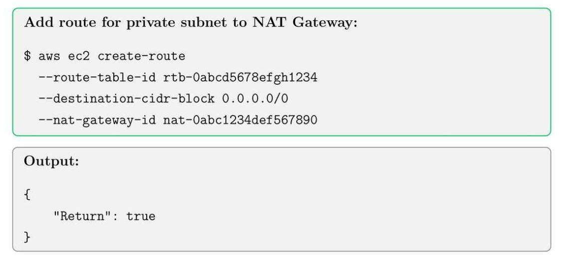Click the heading "Add route for private subnet"
Image resolution: width=568 pixels, height=271 pixels.
click(190, 24)
